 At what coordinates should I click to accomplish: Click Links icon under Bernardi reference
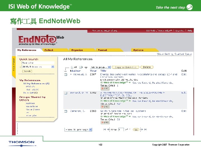coord(105,107)
